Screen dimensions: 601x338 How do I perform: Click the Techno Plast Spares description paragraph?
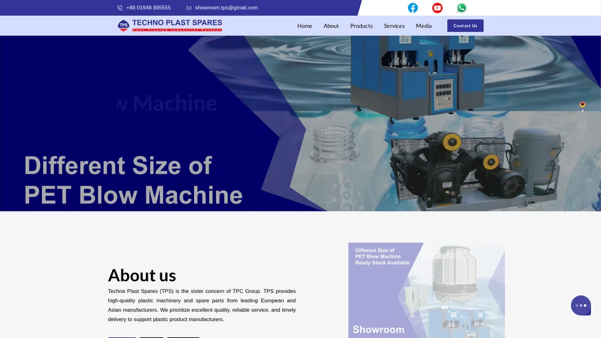[202, 305]
